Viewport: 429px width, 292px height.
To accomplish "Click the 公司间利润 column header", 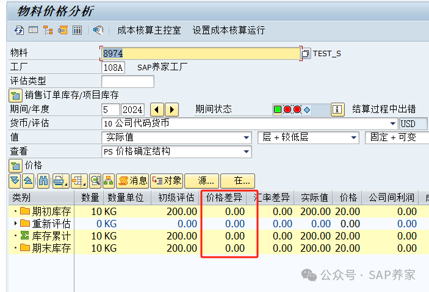I will [390, 198].
